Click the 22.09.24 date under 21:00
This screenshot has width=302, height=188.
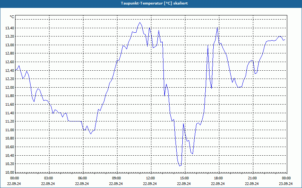click(252, 183)
